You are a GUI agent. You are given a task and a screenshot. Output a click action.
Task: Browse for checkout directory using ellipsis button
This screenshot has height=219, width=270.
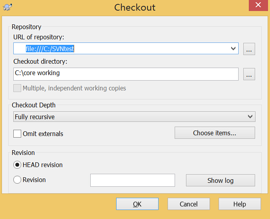pos(249,74)
